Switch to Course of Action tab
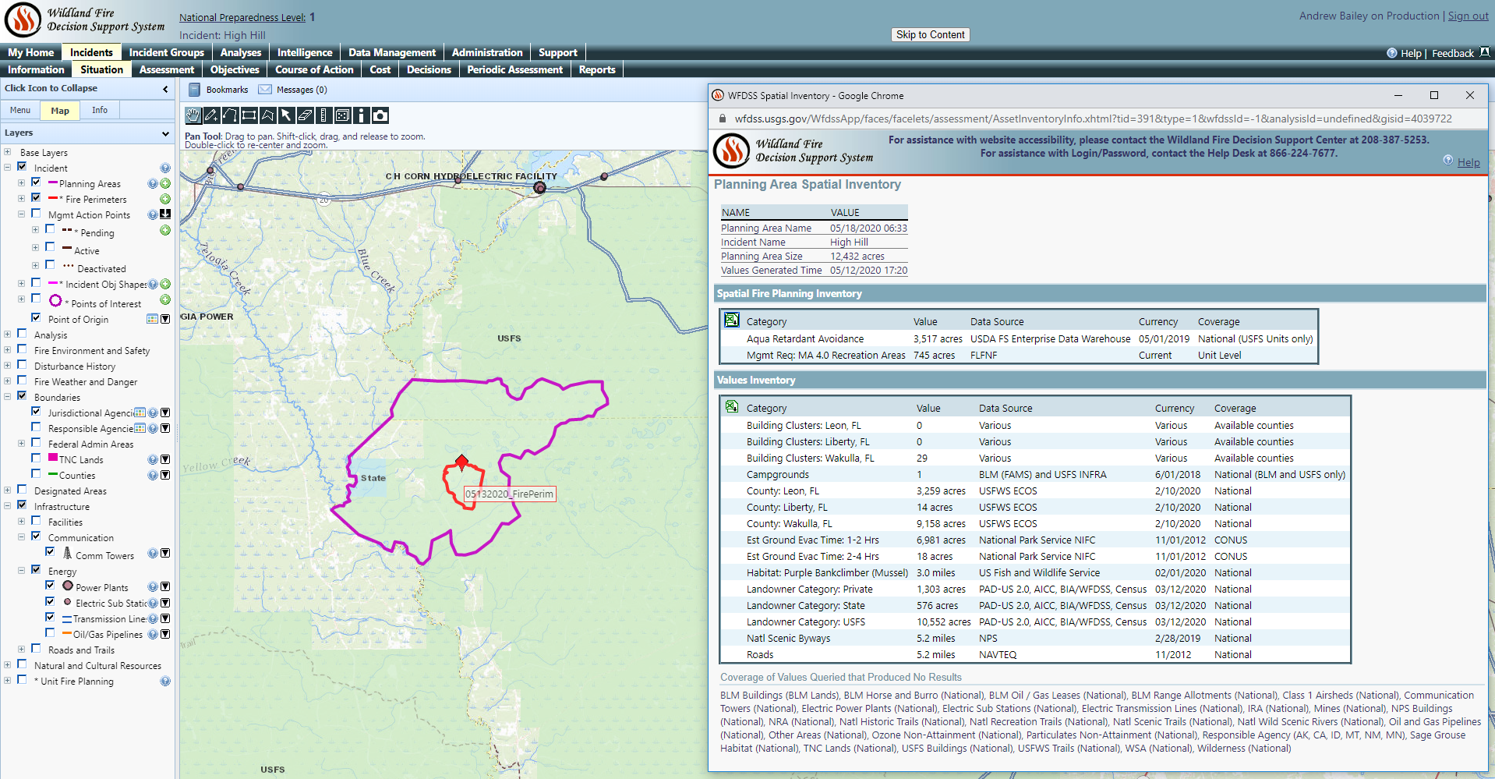The image size is (1495, 779). click(x=314, y=69)
